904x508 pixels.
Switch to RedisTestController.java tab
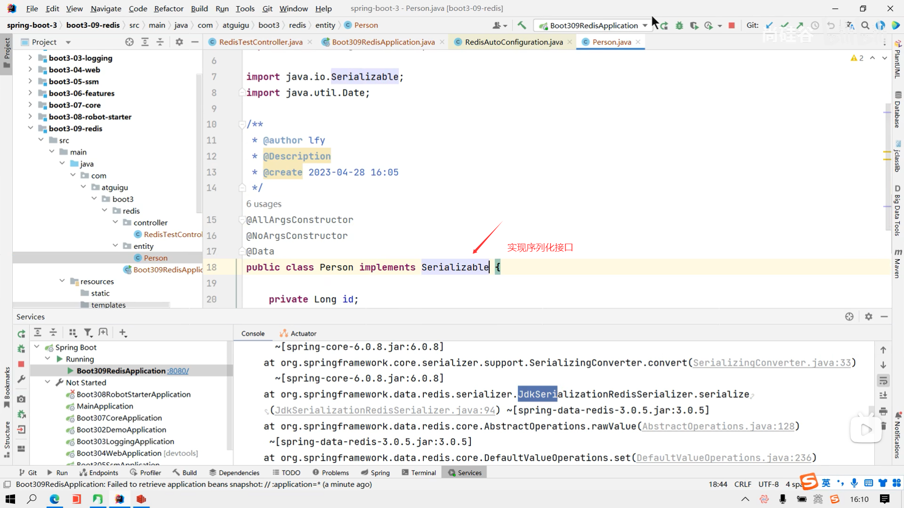tap(260, 42)
